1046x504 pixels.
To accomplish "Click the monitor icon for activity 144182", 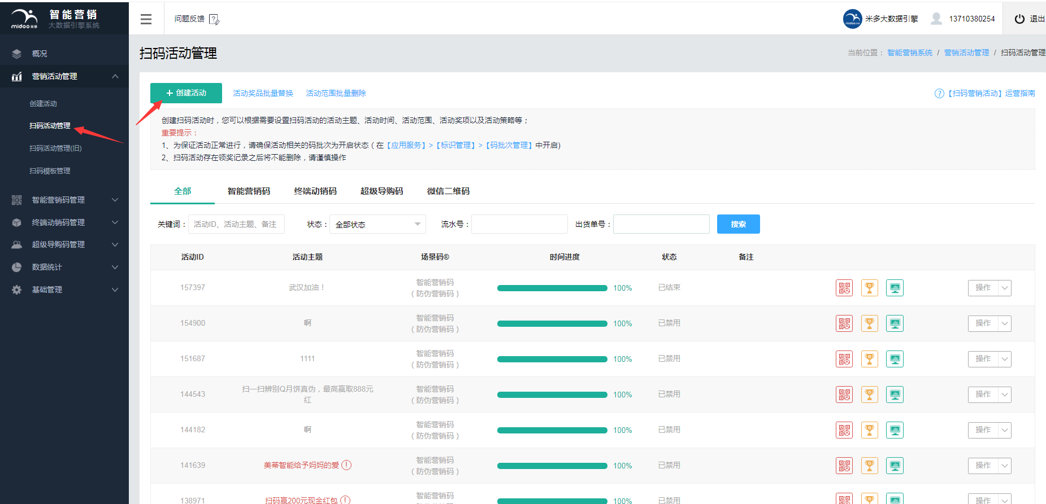I will click(895, 430).
